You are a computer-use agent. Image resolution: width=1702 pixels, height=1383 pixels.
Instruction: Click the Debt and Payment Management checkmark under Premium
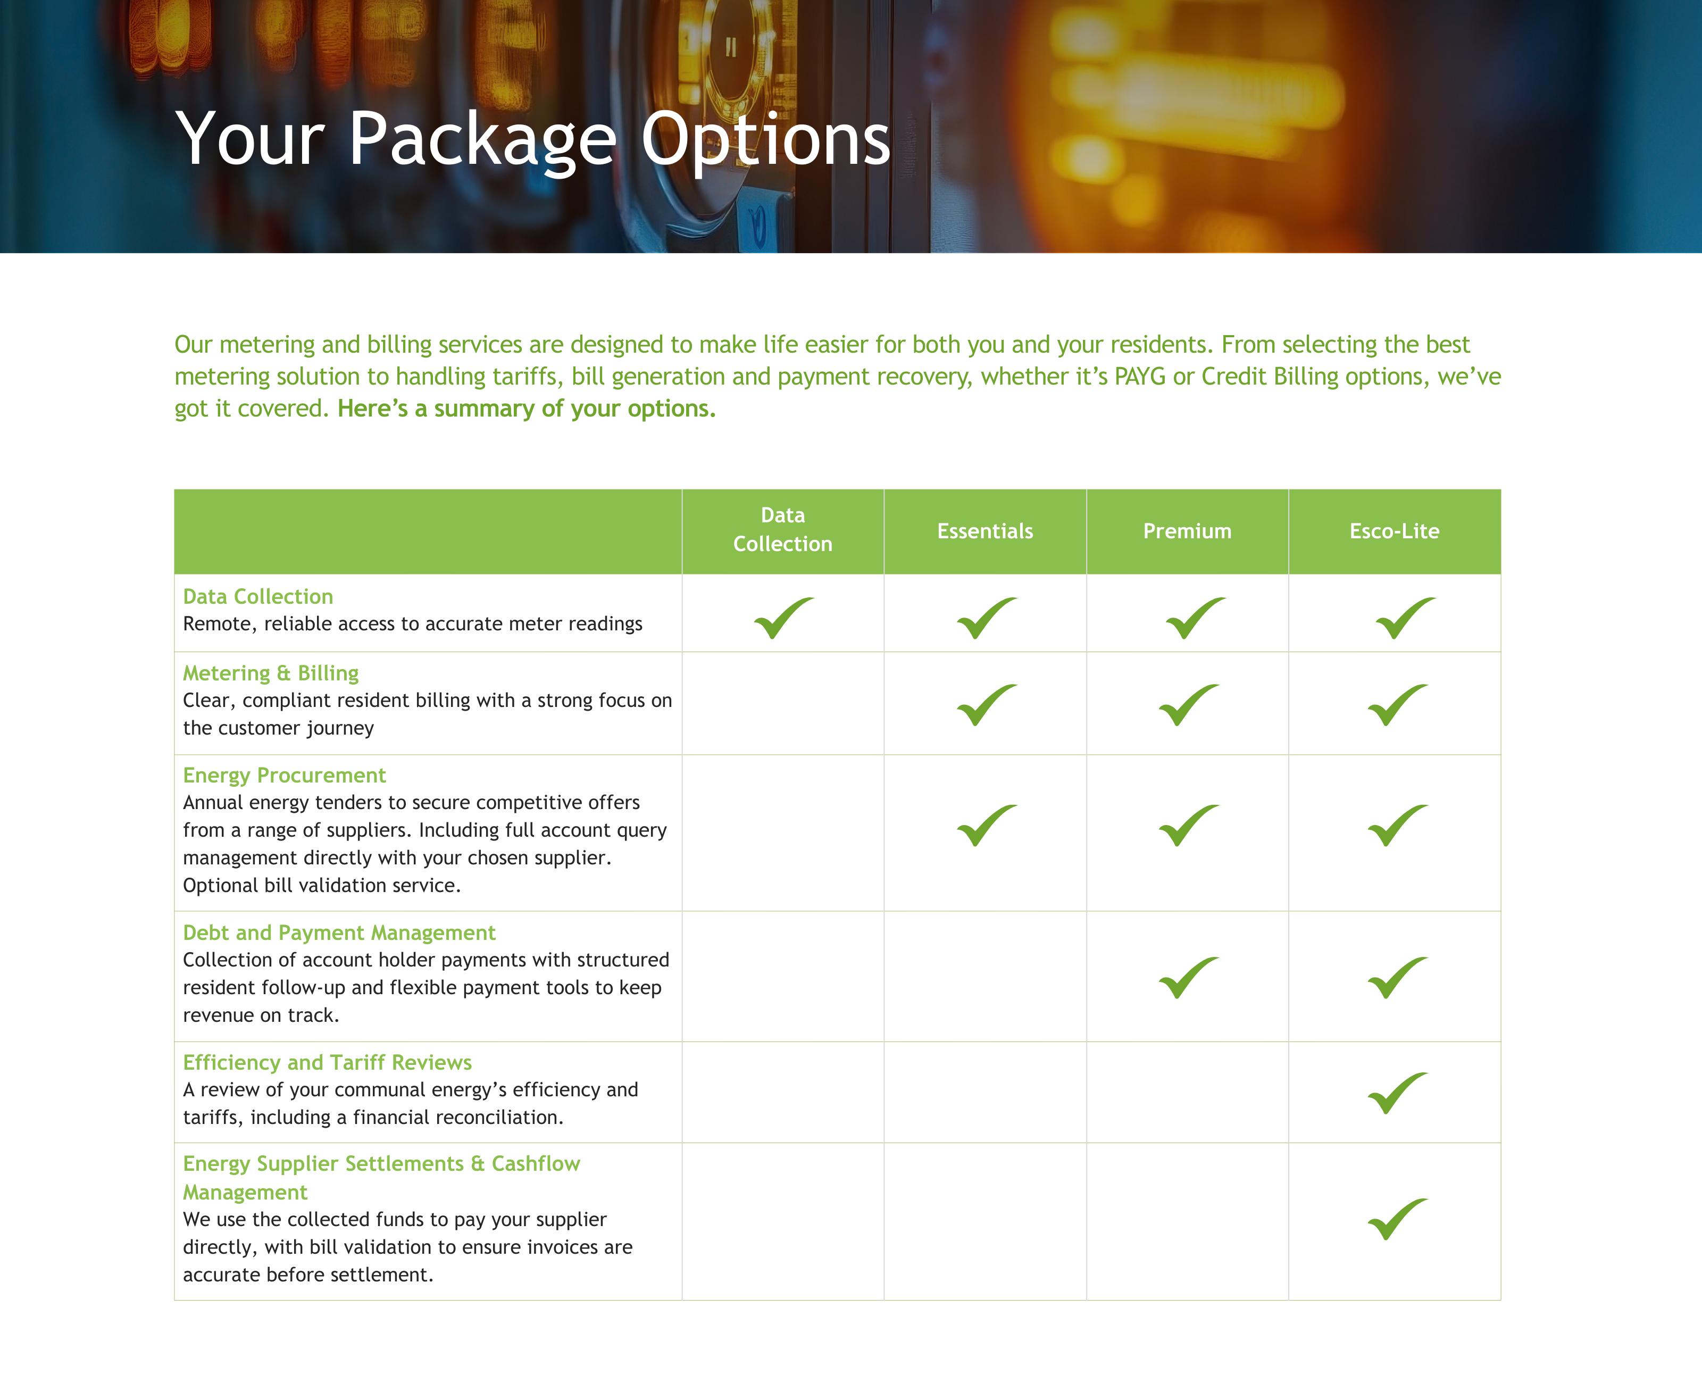tap(1188, 978)
